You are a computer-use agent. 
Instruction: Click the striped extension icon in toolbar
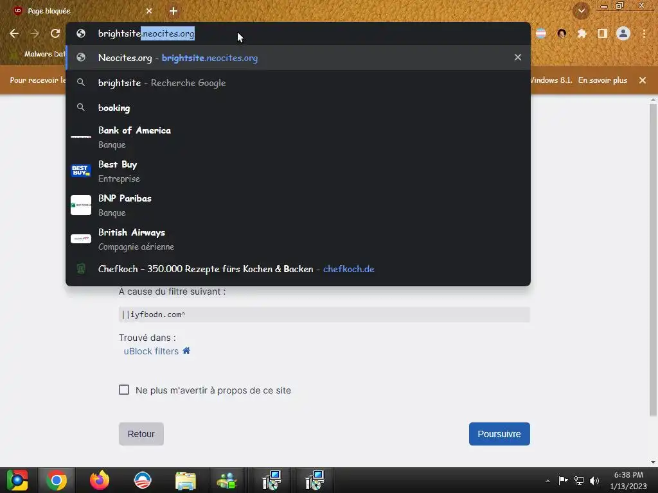pyautogui.click(x=541, y=33)
